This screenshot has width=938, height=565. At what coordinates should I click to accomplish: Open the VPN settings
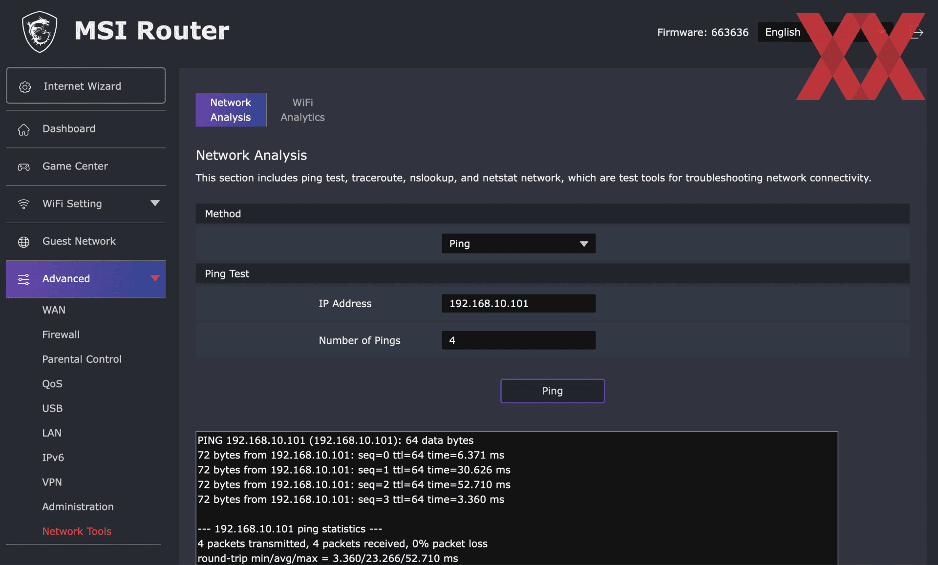(52, 482)
